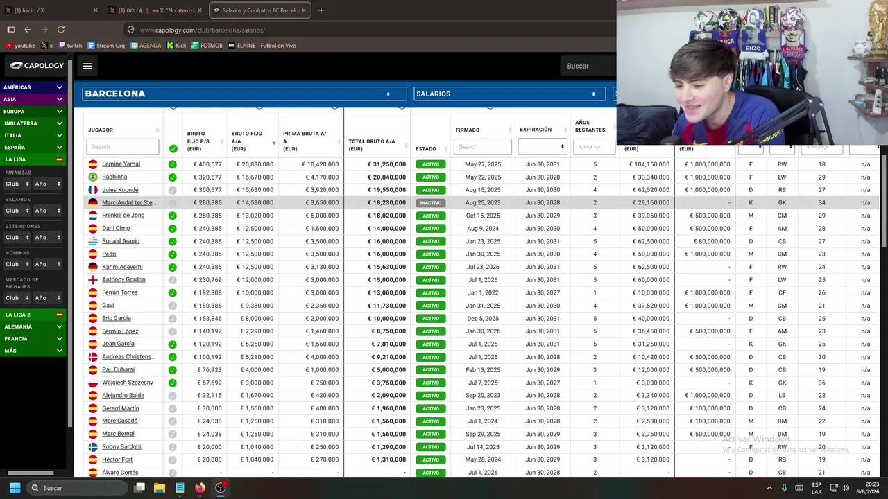Toggle verified check for Lamine Yamal
The height and width of the screenshot is (499, 888).
[173, 164]
